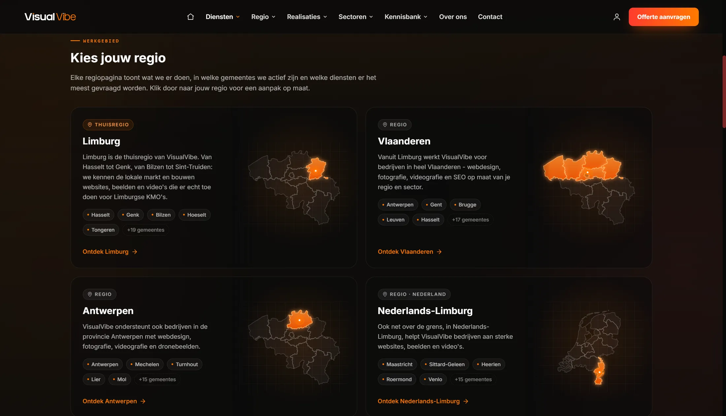Click the Limburg map of Belgium
Screen dimensions: 726x416
[294, 187]
